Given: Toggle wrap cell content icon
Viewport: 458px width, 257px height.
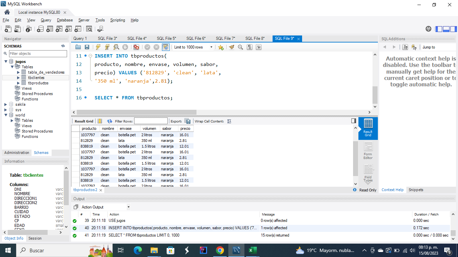Looking at the screenshot, I should 229,121.
